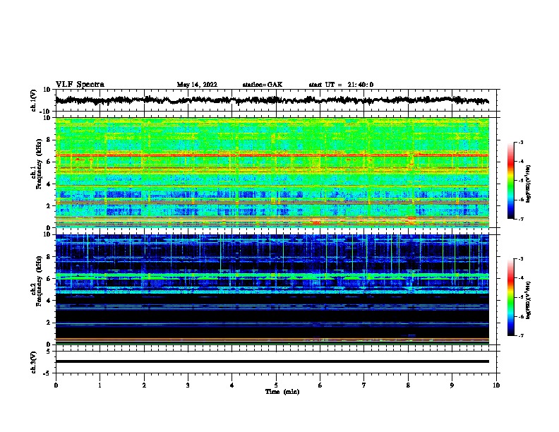
Task: Click the time axis tick label "4"
Action: click(232, 385)
